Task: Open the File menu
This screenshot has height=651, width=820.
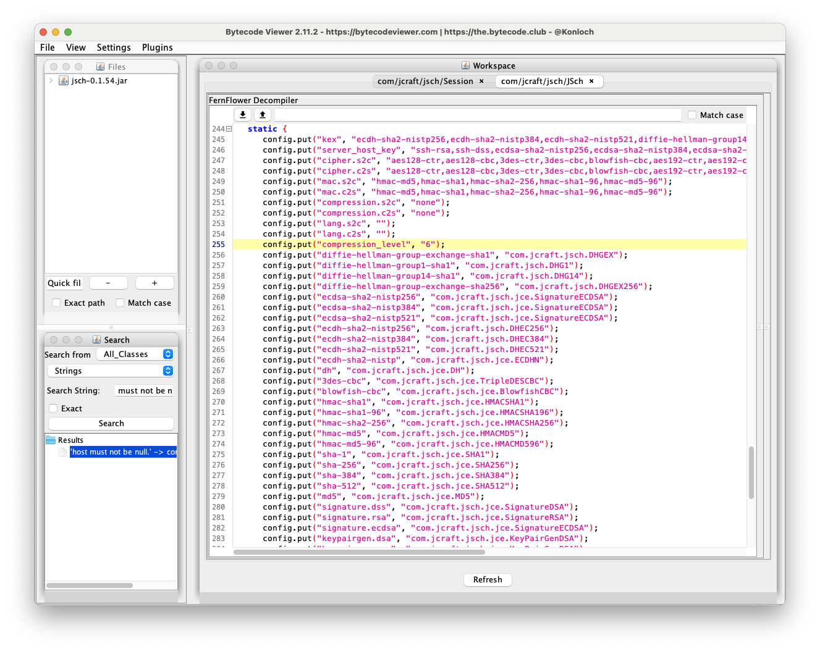Action: pyautogui.click(x=48, y=48)
